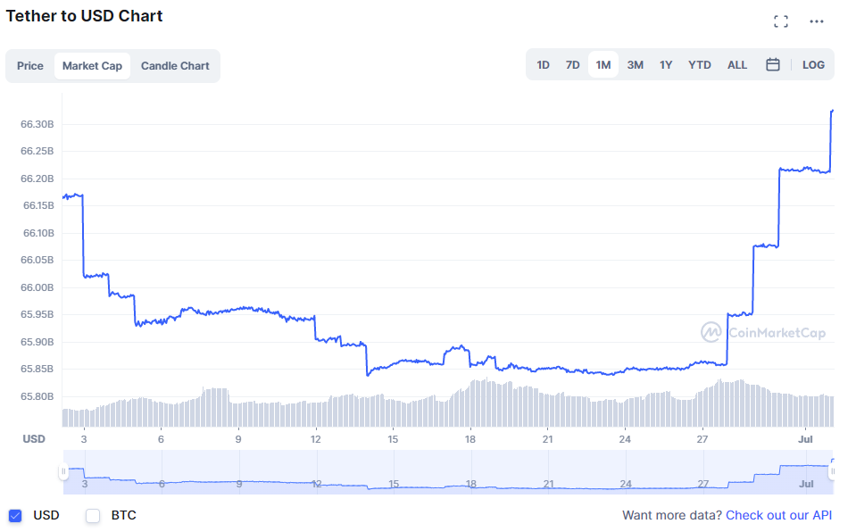Open fullscreen chart view icon
The width and height of the screenshot is (856, 532).
[x=781, y=21]
